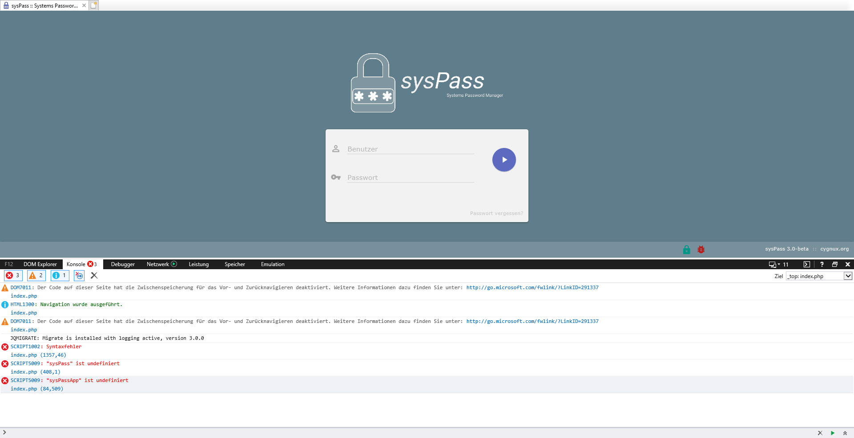Toggle the warnings filter showing 2

coord(36,275)
